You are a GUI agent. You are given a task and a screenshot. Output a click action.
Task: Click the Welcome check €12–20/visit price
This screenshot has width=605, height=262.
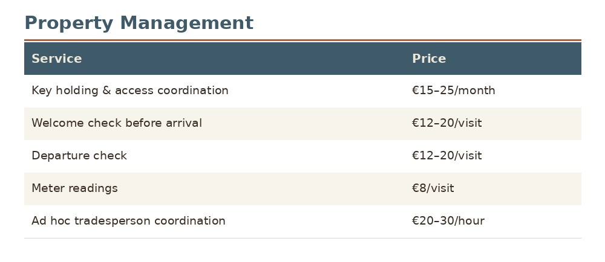coord(447,123)
